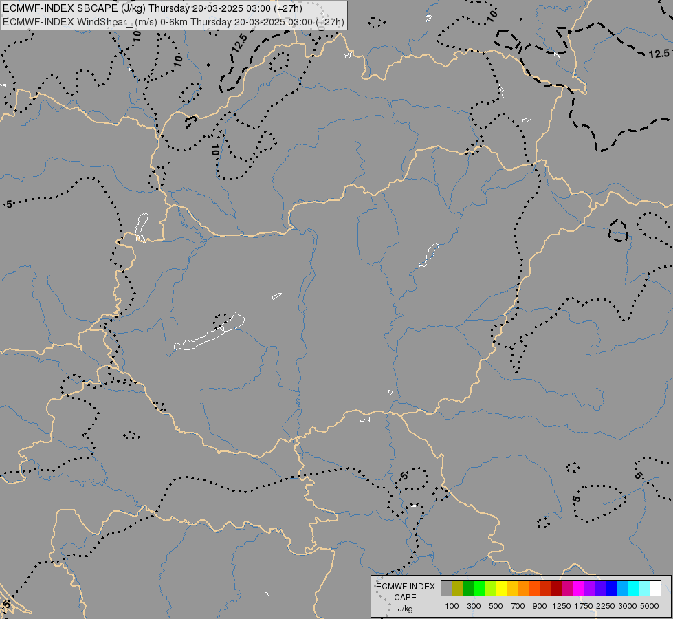This screenshot has height=619, width=673.
Task: Click legend value 3000
Action: (x=628, y=606)
